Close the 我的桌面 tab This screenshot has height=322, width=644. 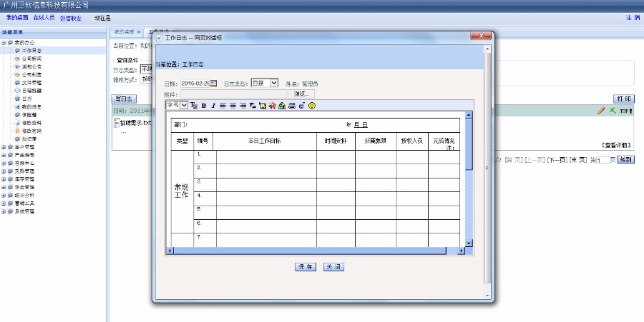(x=139, y=31)
